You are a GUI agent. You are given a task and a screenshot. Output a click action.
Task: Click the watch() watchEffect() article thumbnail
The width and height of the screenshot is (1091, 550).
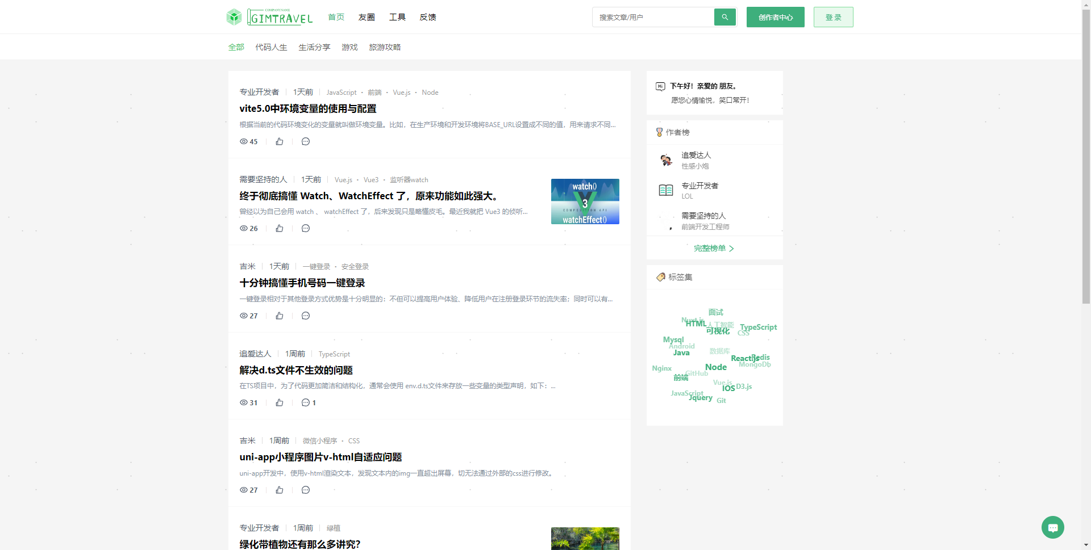(x=585, y=201)
